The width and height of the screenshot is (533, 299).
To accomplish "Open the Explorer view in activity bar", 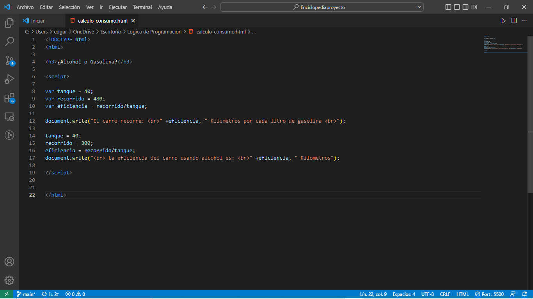I will point(9,23).
